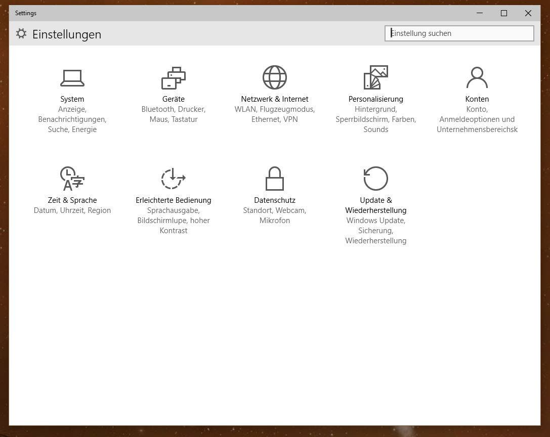The width and height of the screenshot is (550, 437).
Task: Open the System laptop icon
Action: point(72,78)
